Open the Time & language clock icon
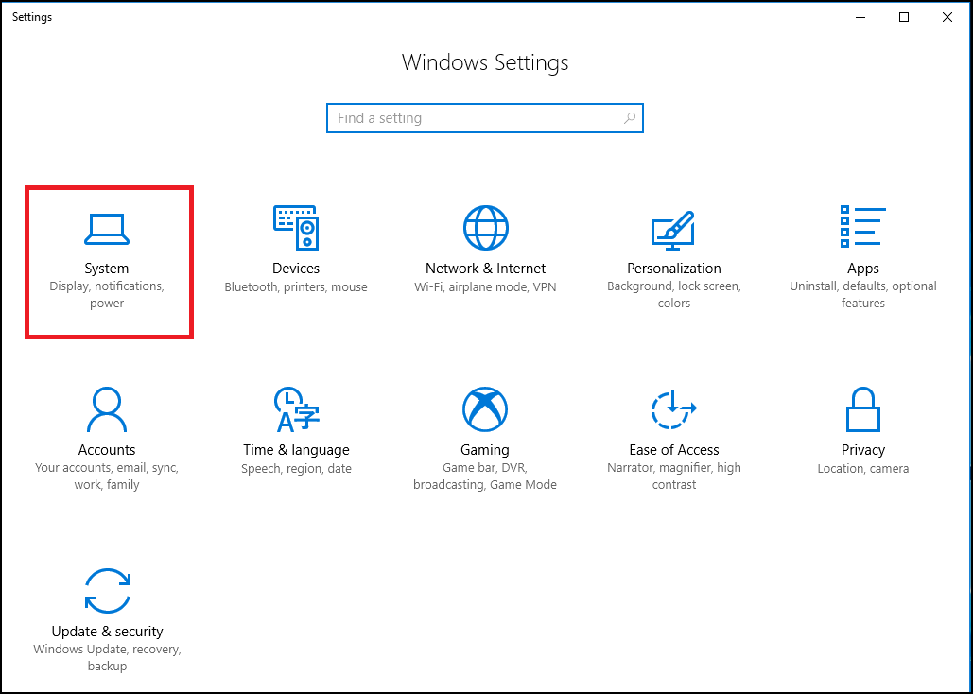This screenshot has height=694, width=973. pos(297,409)
